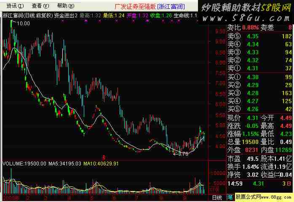Select the 买① bid row at 4.30
Viewport: 294px width, 202px height.
[x=260, y=77]
